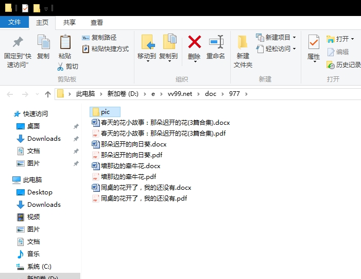This screenshot has width=361, height=279.
Task: Click the Properties (属性) icon
Action: point(314,42)
